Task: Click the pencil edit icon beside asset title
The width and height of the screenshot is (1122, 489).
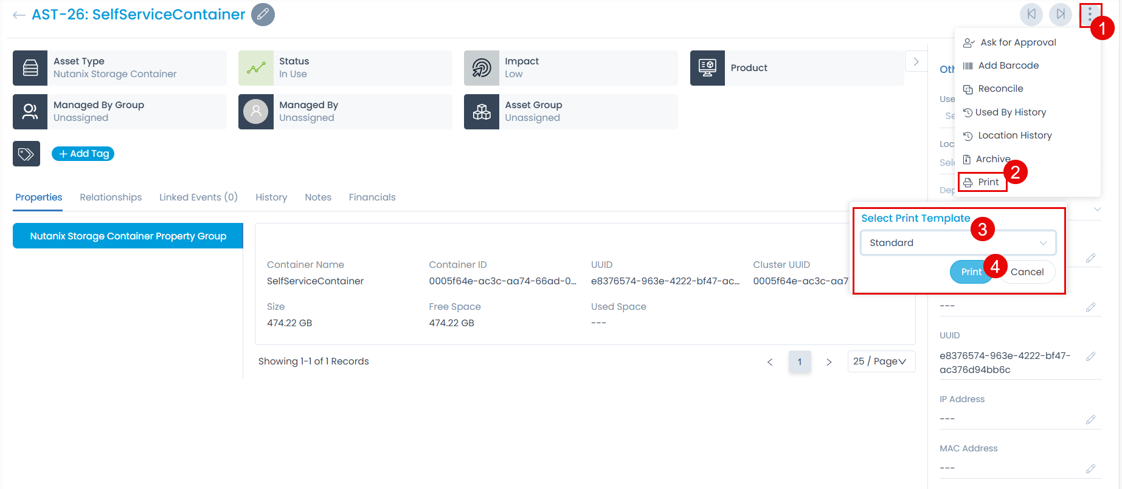Action: tap(263, 15)
